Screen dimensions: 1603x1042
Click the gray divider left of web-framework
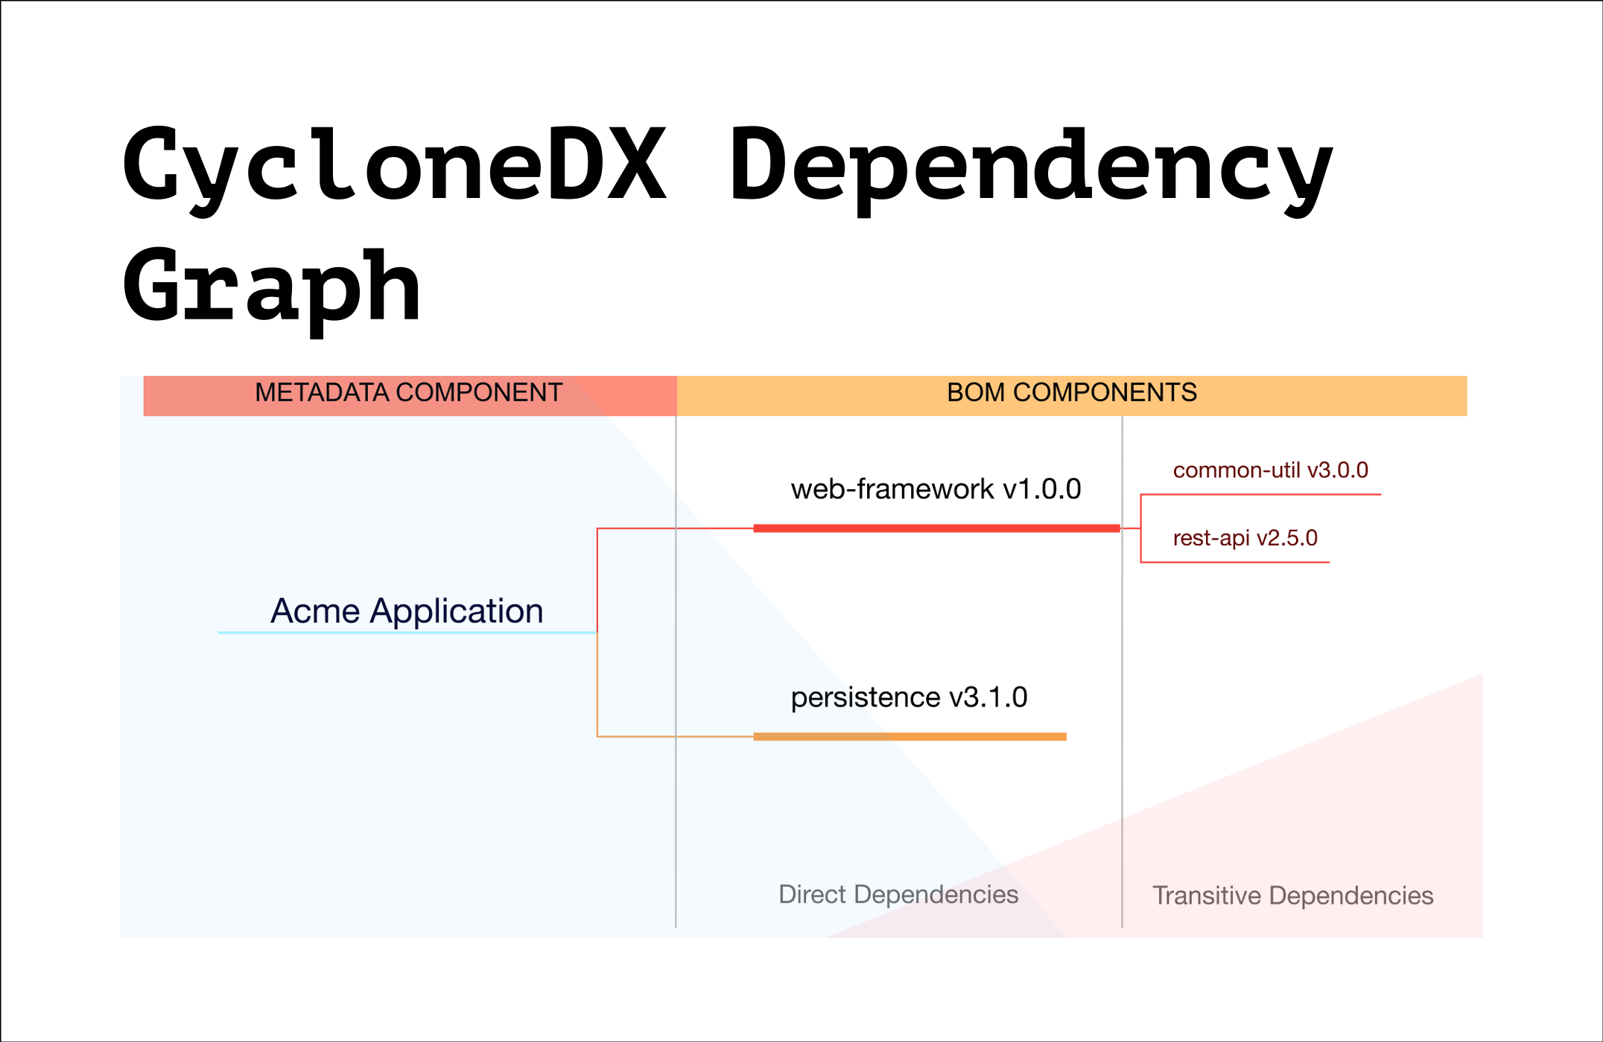676,633
